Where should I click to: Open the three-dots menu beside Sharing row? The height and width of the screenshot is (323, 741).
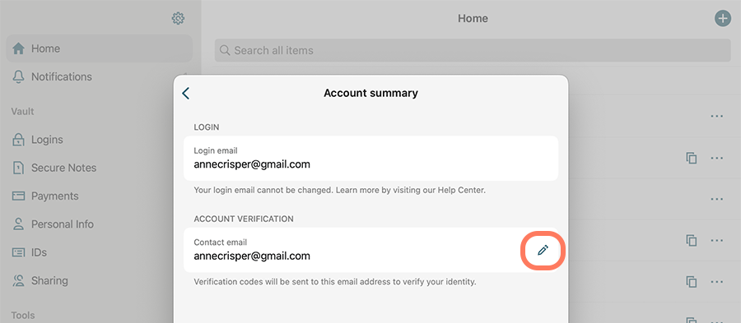coord(717,282)
